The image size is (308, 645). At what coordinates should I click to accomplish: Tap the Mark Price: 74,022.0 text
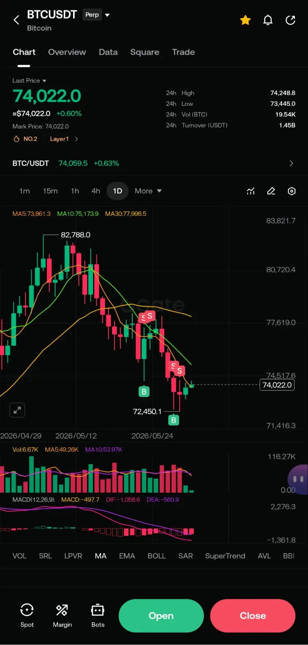coord(41,126)
